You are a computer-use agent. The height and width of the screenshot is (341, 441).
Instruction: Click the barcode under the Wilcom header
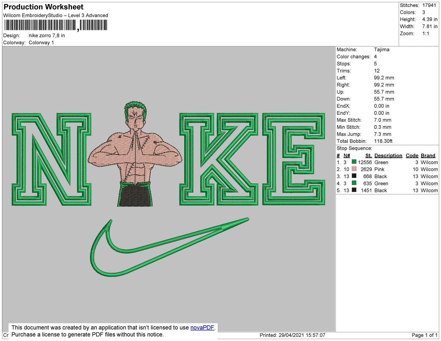coord(56,25)
